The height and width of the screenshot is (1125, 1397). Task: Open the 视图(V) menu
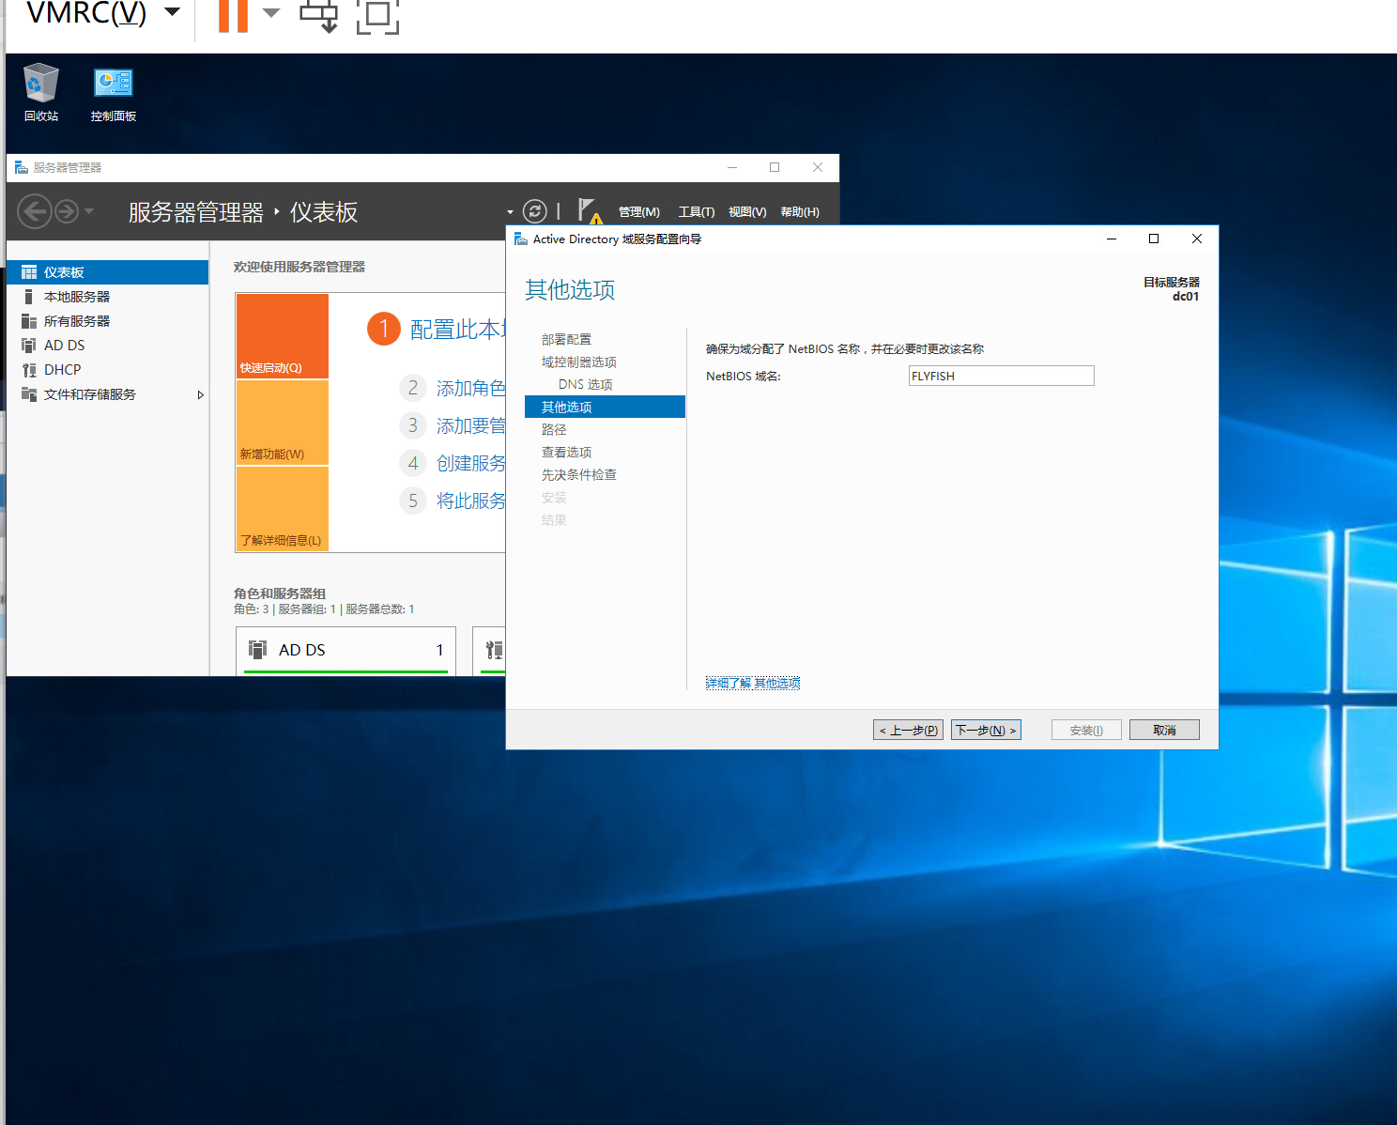[x=747, y=212]
